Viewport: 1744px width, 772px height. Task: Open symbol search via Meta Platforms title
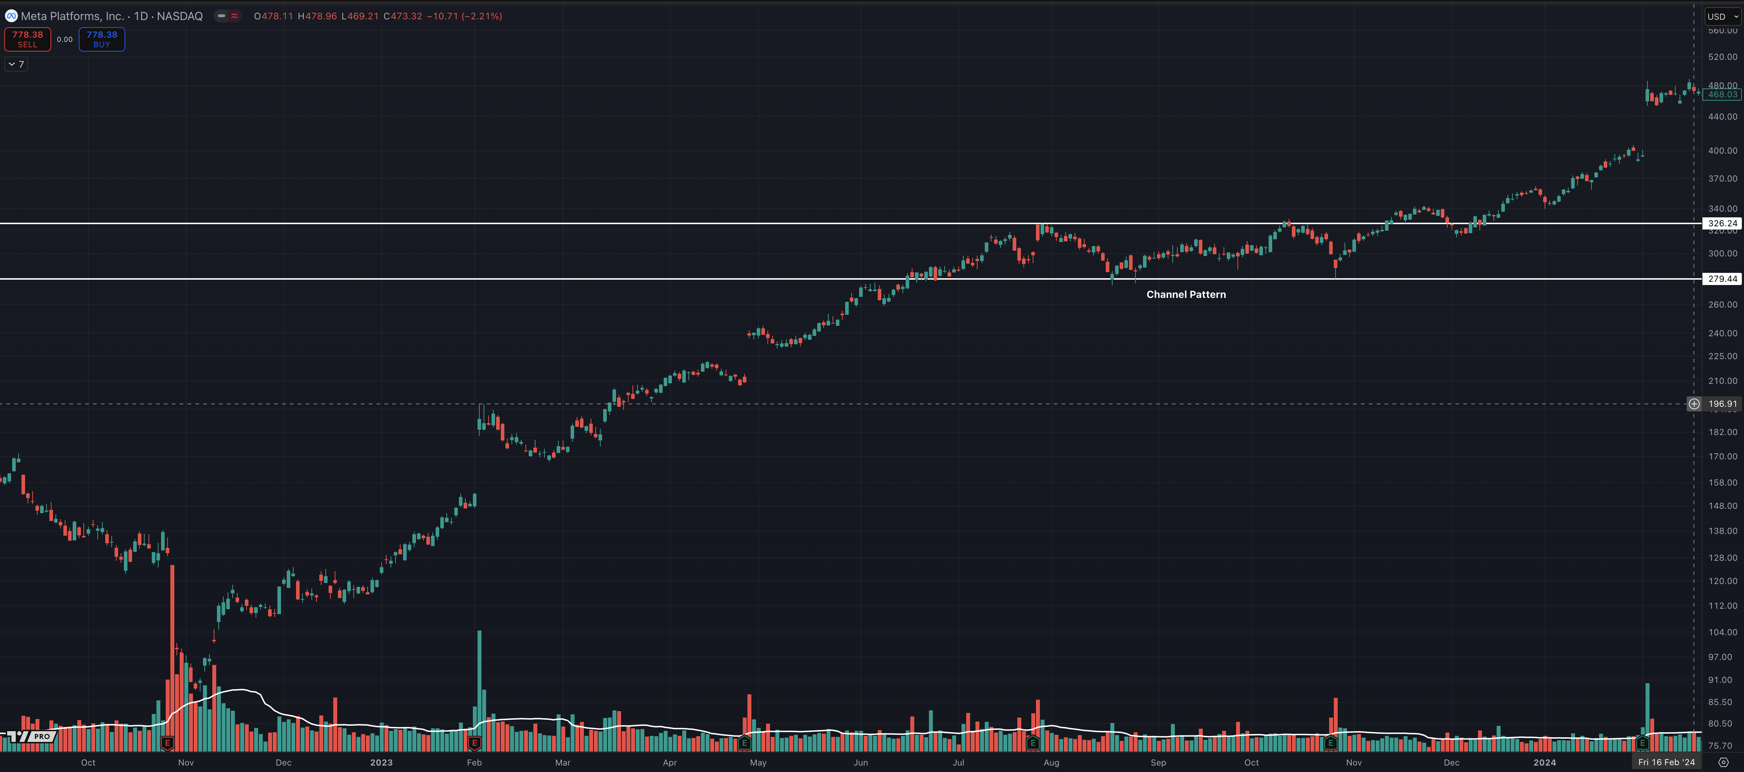[x=112, y=16]
